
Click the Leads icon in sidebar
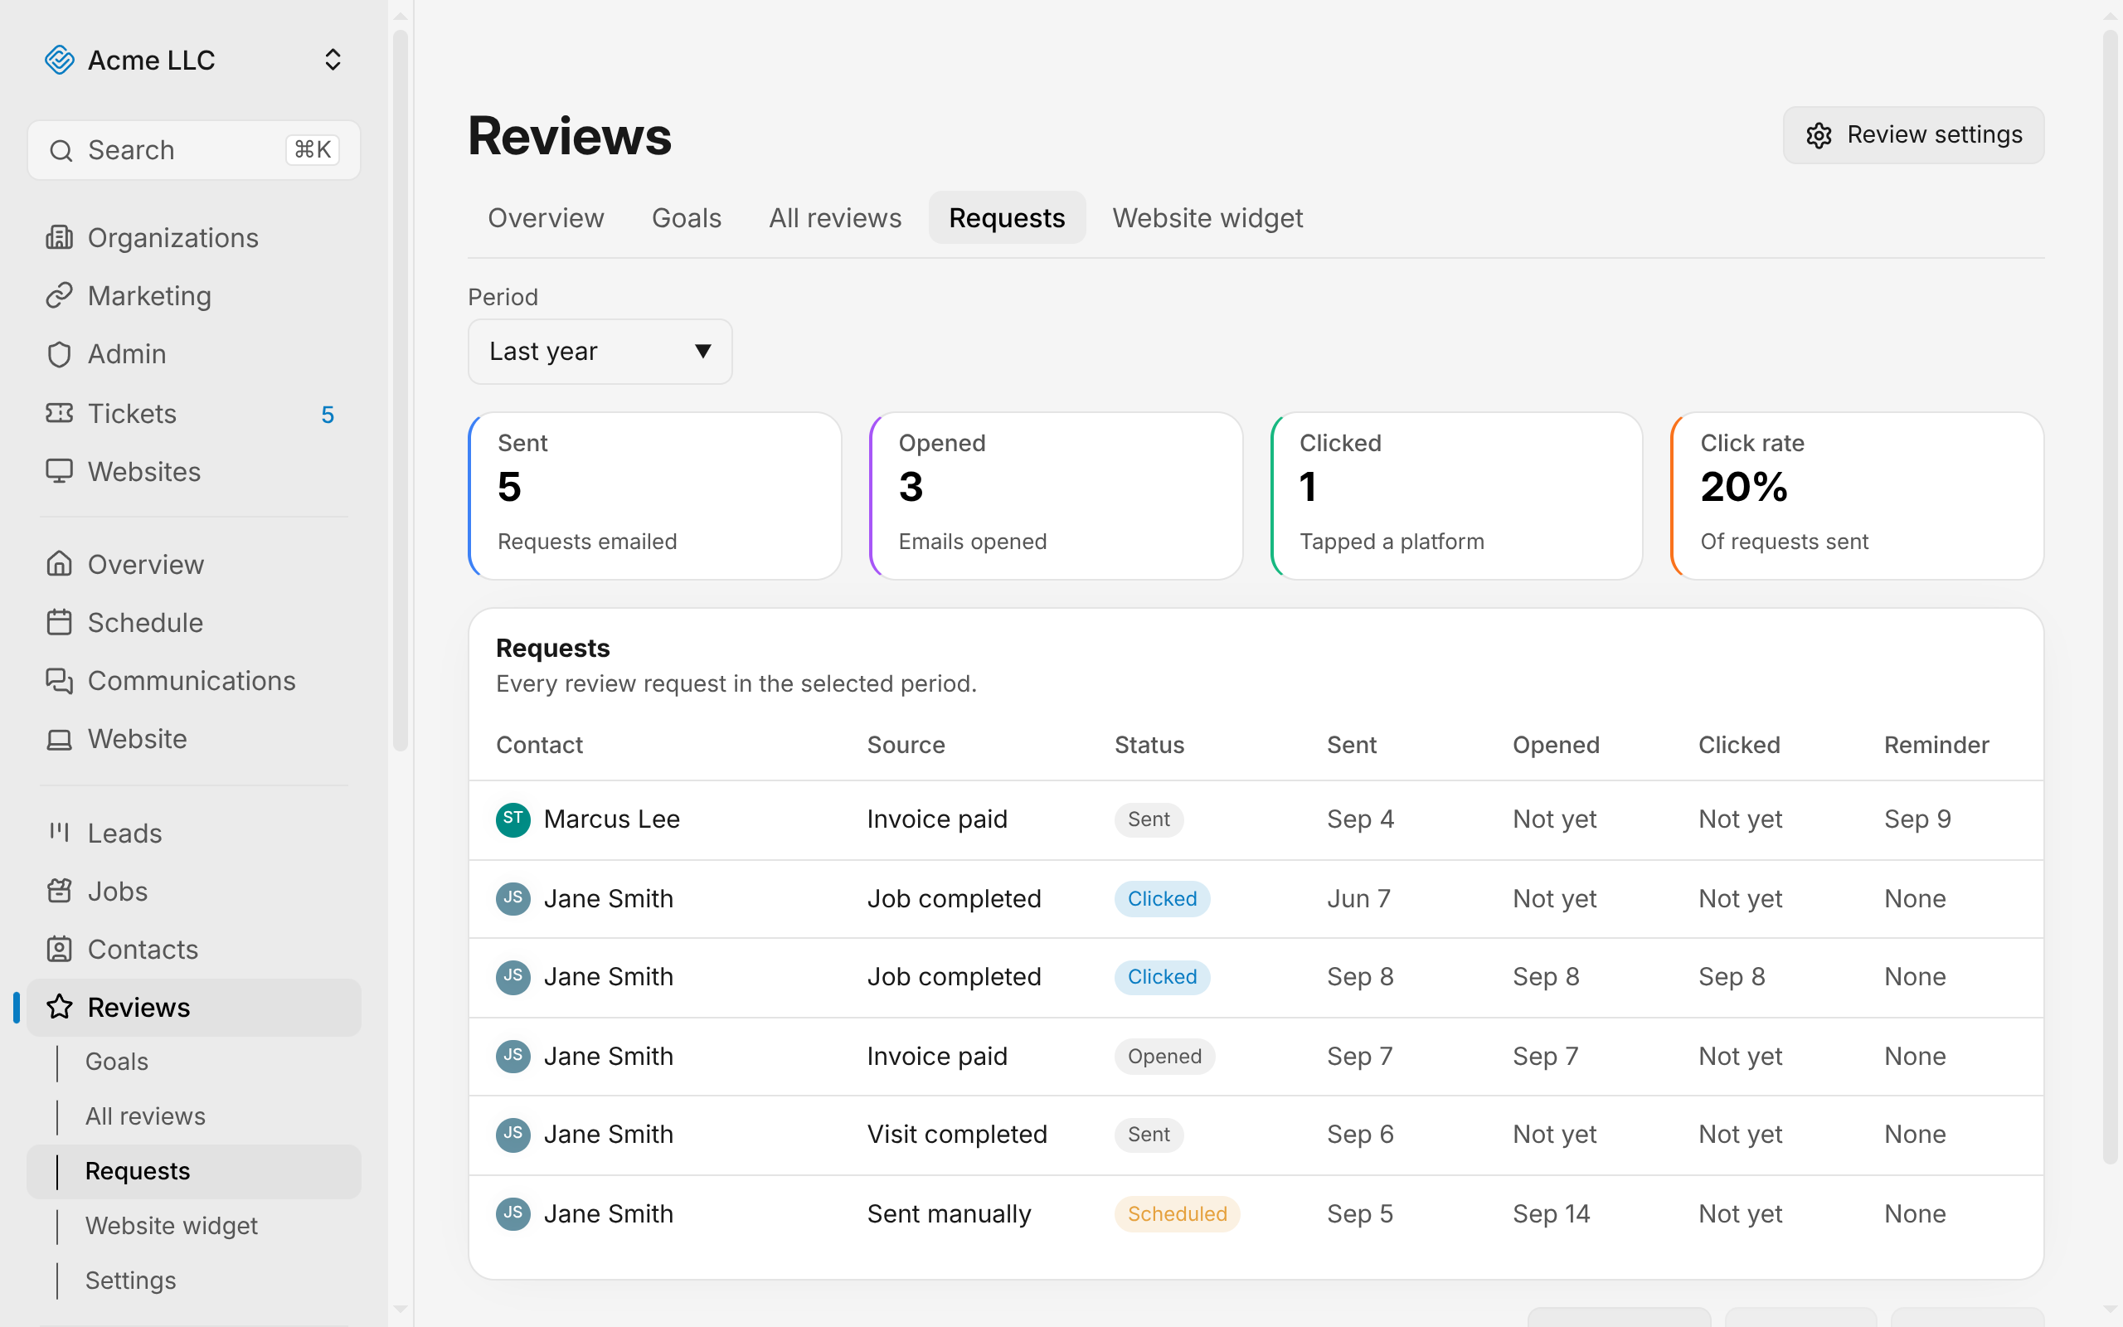coord(59,832)
